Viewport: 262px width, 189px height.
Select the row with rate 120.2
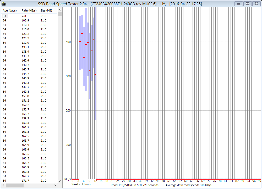click(29, 34)
